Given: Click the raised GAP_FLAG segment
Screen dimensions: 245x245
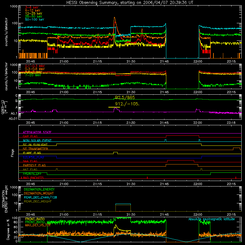Looking at the screenshot, I should click(182, 136).
